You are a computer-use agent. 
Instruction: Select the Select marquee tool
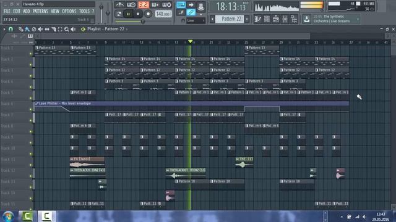point(60,30)
